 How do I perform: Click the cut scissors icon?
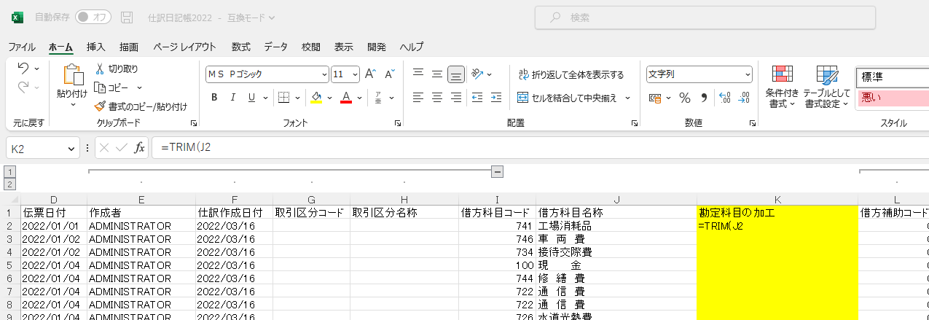coord(101,69)
